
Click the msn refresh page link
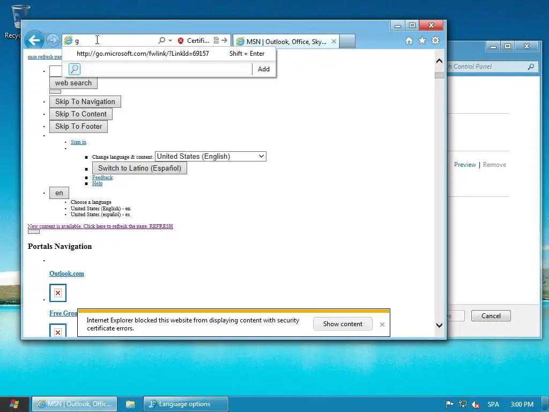pyautogui.click(x=45, y=57)
